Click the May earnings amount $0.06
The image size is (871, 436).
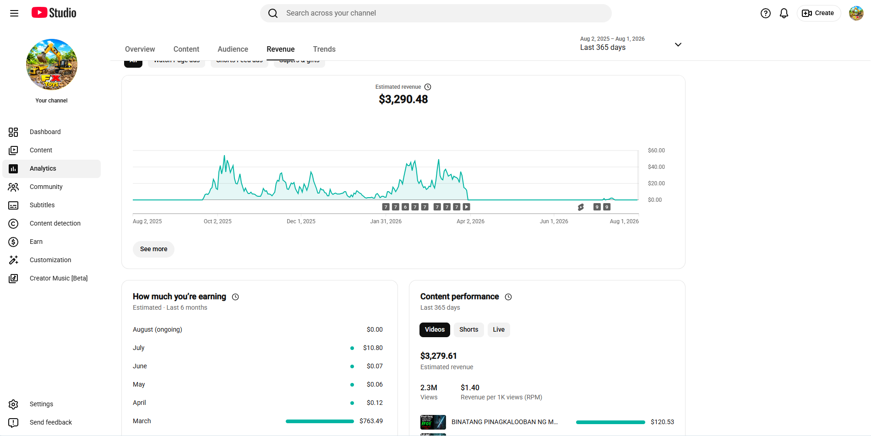375,384
